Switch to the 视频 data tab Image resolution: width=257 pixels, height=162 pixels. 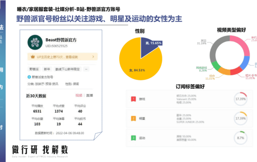click(78, 95)
